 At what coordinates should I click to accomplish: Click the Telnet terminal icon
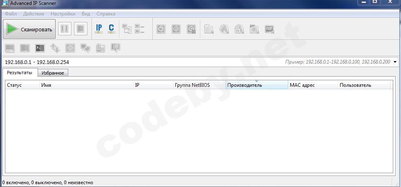click(40, 48)
